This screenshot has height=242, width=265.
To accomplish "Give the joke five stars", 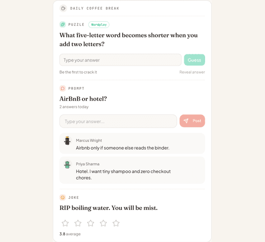I will point(116,223).
